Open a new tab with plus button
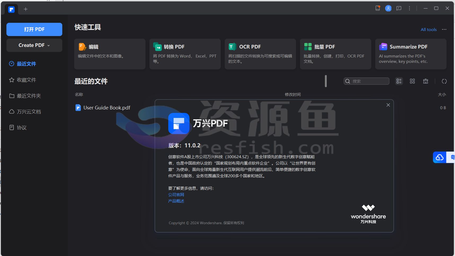The width and height of the screenshot is (455, 256). 26,9
